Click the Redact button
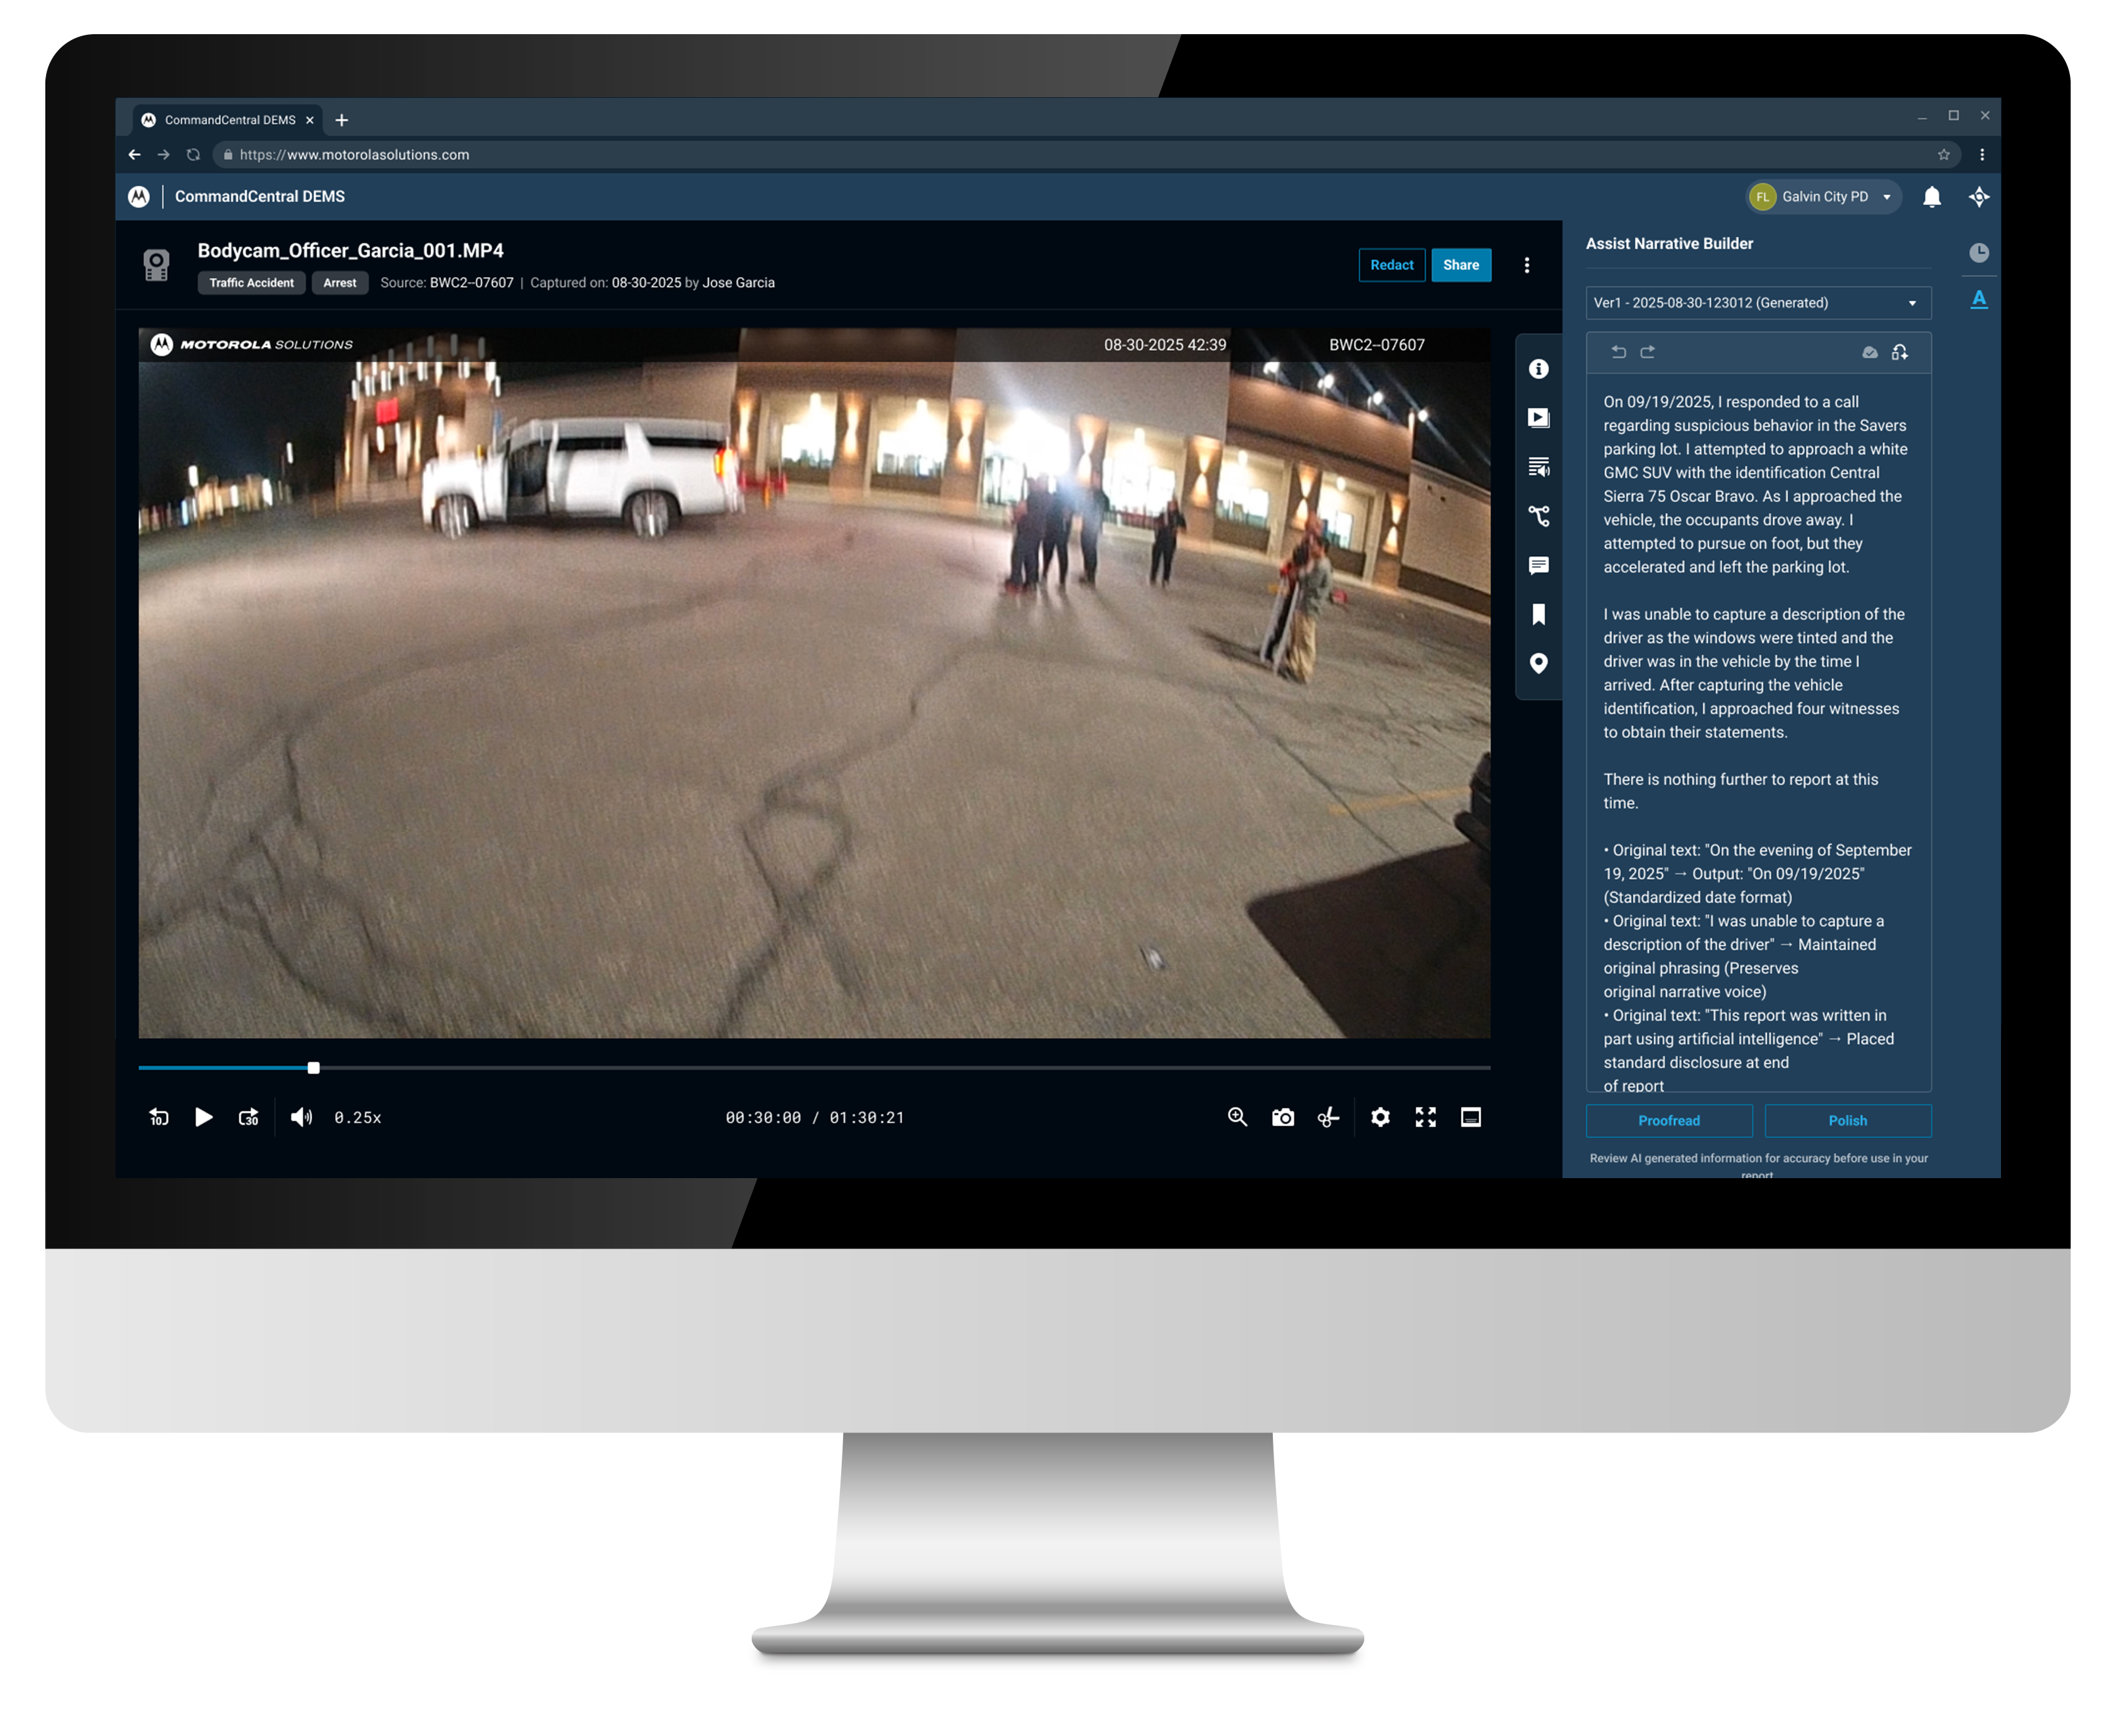Screen dimensions: 2116x1736 pyautogui.click(x=1391, y=265)
